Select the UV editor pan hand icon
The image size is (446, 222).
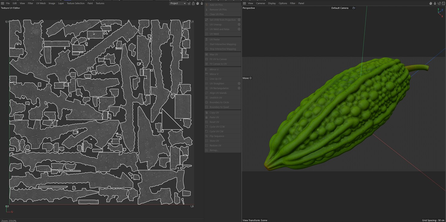(197, 3)
